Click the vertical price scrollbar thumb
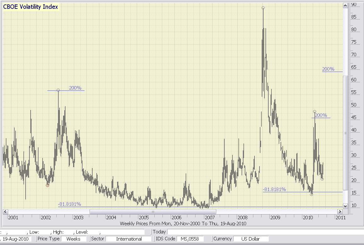The width and height of the screenshot is (364, 245). click(x=345, y=133)
